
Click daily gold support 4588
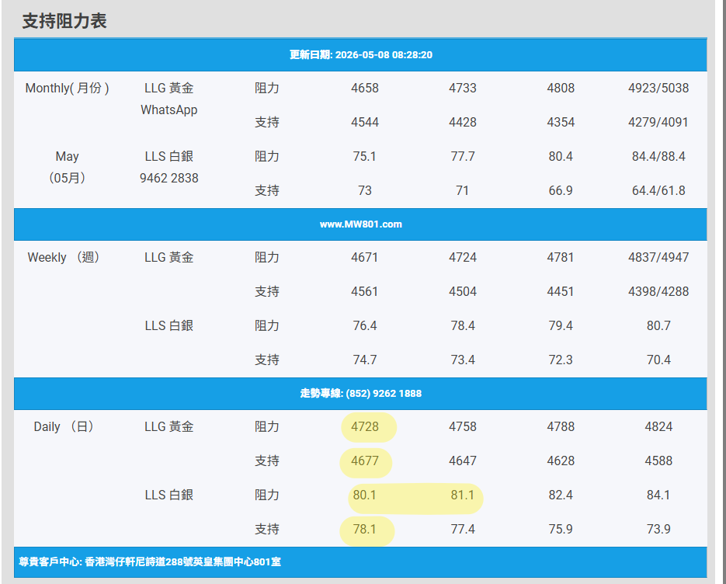click(x=658, y=461)
